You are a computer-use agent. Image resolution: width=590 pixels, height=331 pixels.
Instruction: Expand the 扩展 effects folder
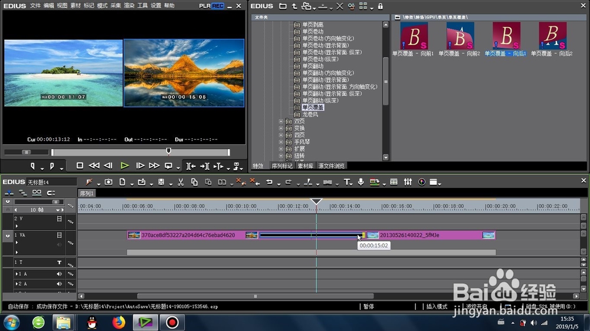[x=281, y=149]
